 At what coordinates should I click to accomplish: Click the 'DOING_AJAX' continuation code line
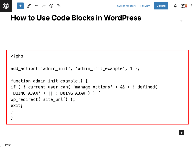(x=55, y=93)
